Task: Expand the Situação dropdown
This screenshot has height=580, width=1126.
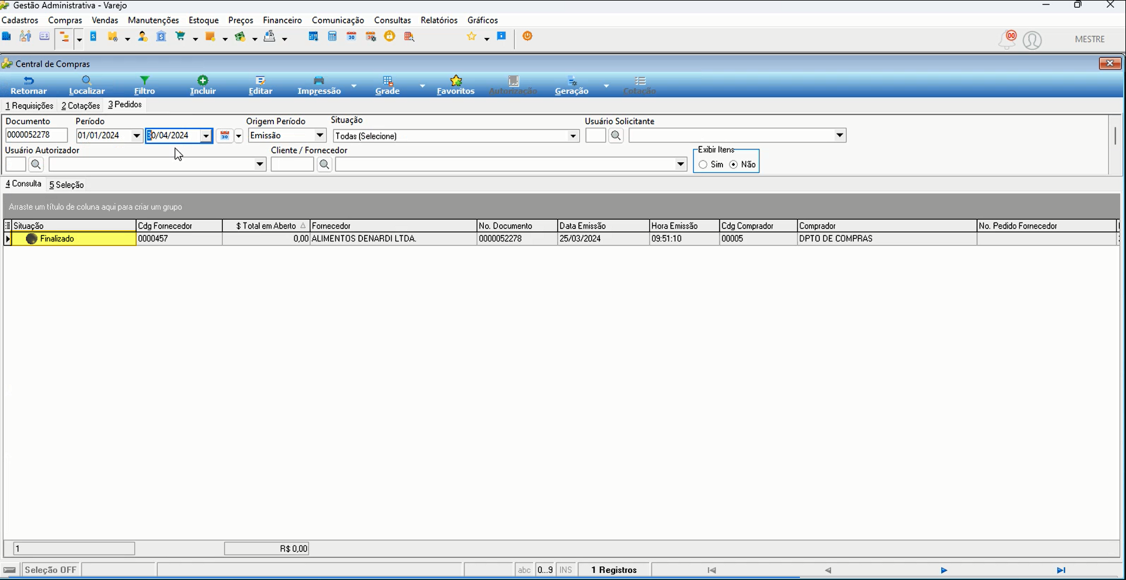Action: point(573,136)
